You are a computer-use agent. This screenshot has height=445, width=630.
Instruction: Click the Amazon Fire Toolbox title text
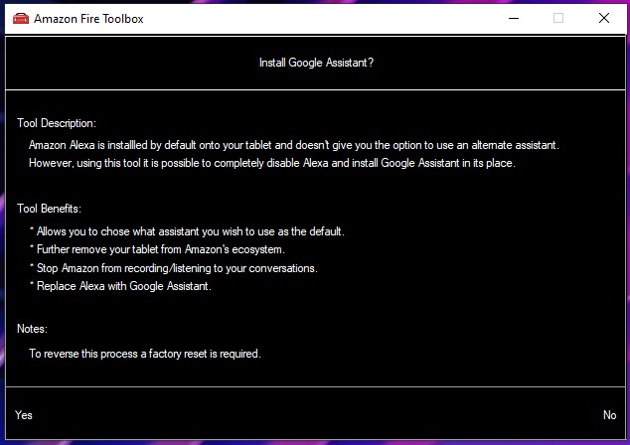point(88,19)
